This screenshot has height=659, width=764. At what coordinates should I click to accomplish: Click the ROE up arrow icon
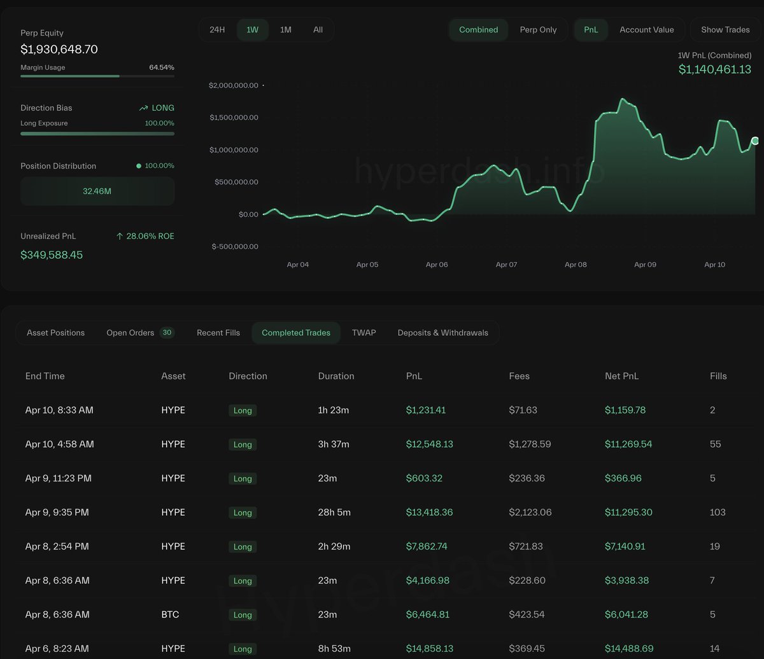pyautogui.click(x=120, y=236)
